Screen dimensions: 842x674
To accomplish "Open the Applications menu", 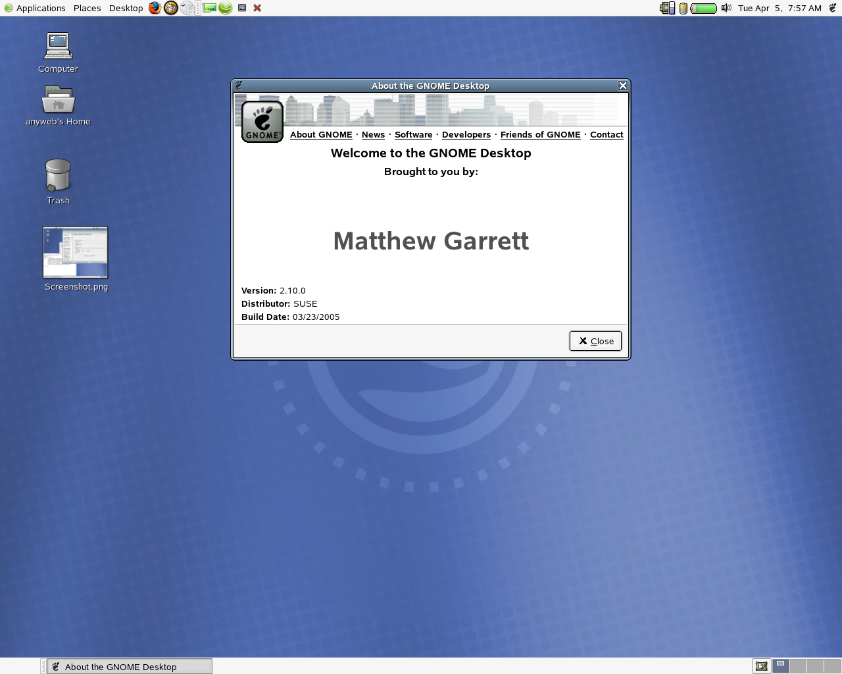I will [35, 8].
